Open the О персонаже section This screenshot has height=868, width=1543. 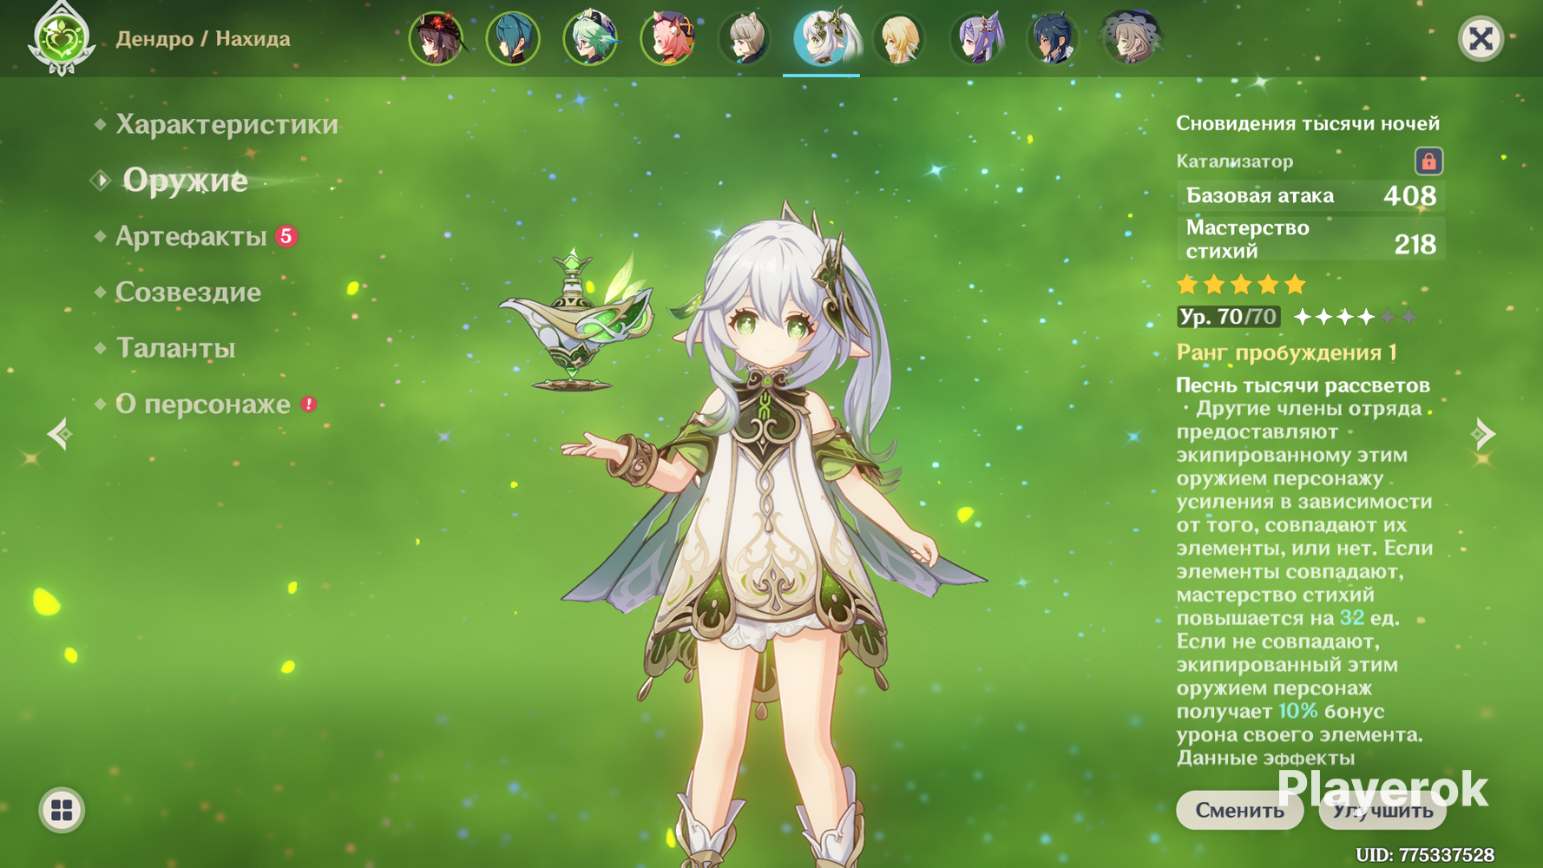pyautogui.click(x=203, y=404)
